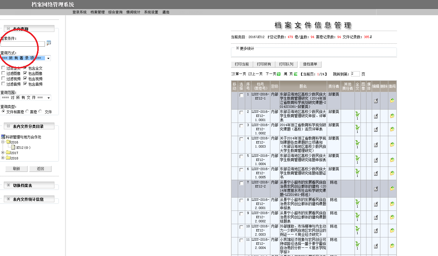Click the edit icon for record 7
The width and height of the screenshot is (438, 256).
coord(376,189)
